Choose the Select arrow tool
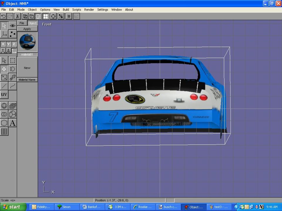The width and height of the screenshot is (282, 211). pyautogui.click(x=4, y=60)
